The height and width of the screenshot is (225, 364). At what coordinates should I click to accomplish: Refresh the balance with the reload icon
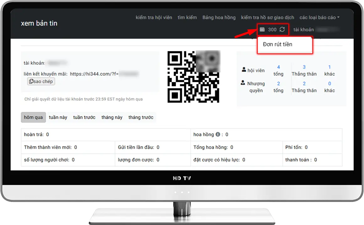pyautogui.click(x=282, y=29)
